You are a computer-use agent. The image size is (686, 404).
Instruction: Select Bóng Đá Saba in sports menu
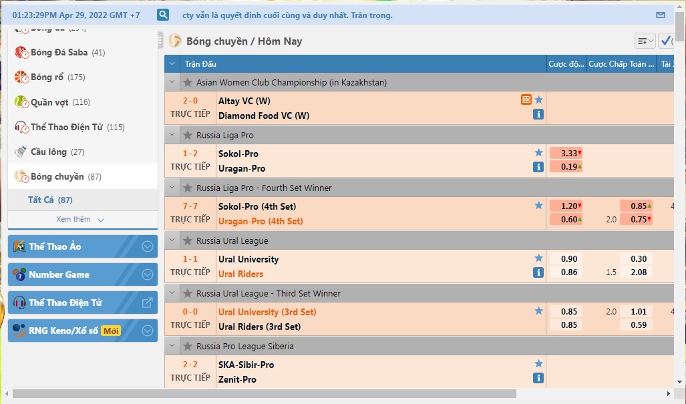tap(59, 52)
